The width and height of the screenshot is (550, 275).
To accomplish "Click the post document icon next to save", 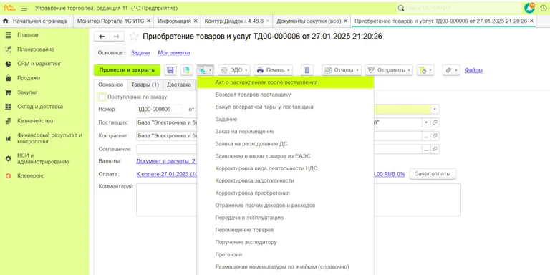I will point(187,70).
